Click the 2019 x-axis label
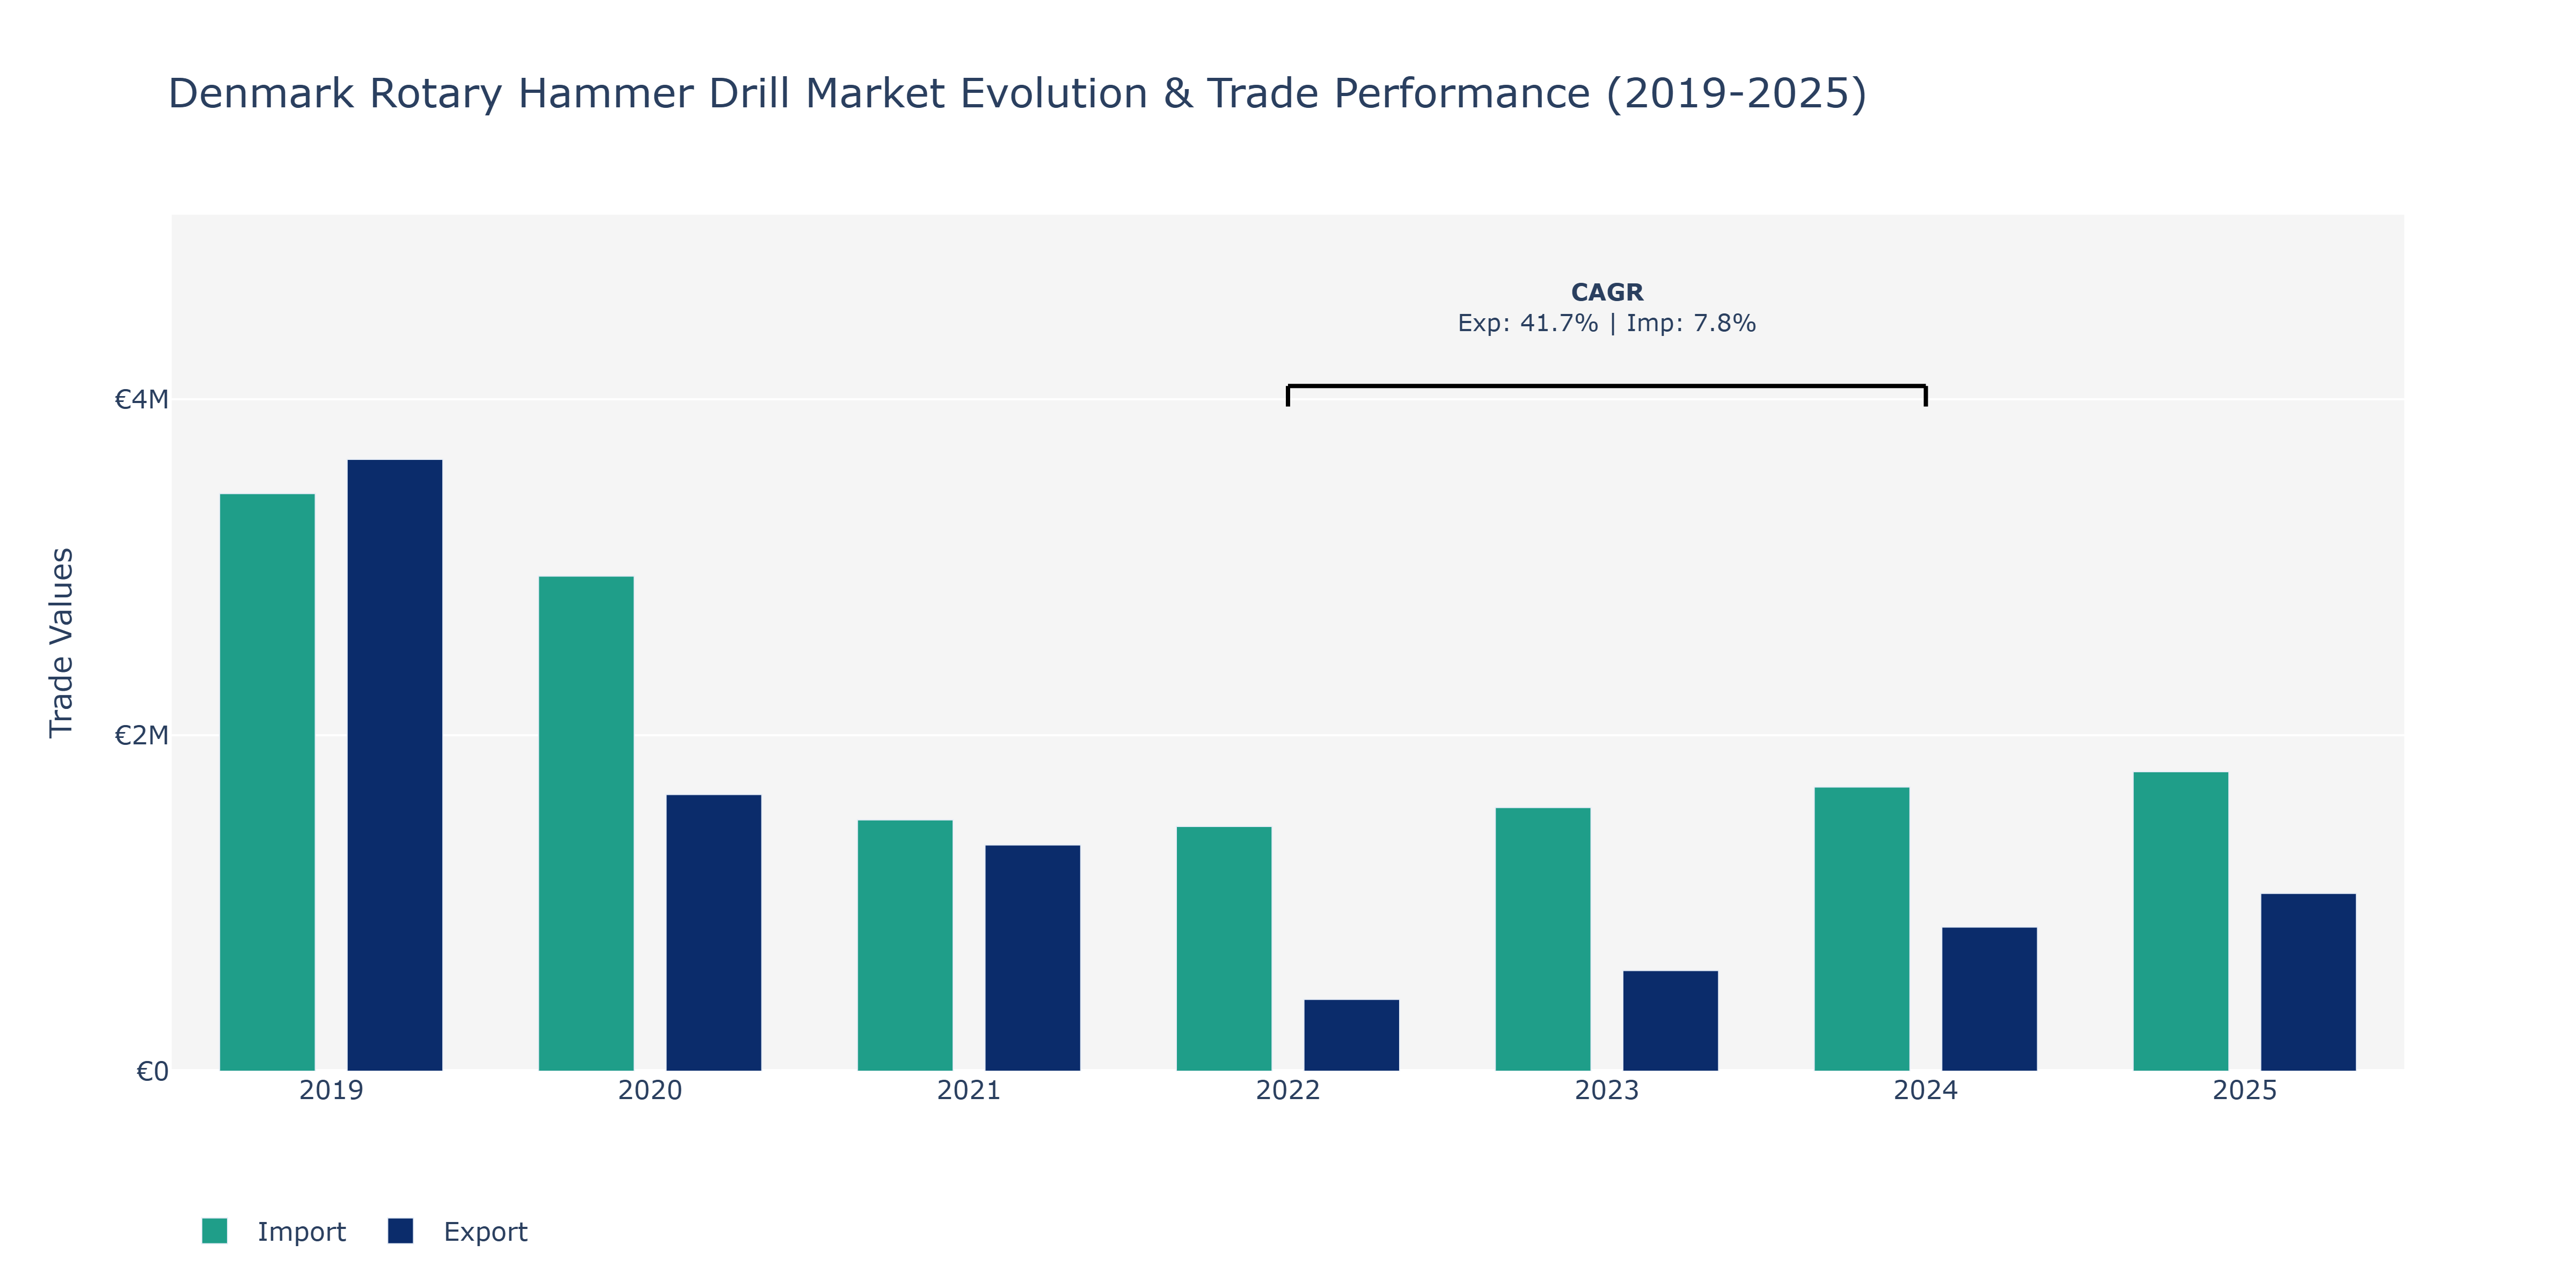2576x1288 pixels. coord(331,1090)
